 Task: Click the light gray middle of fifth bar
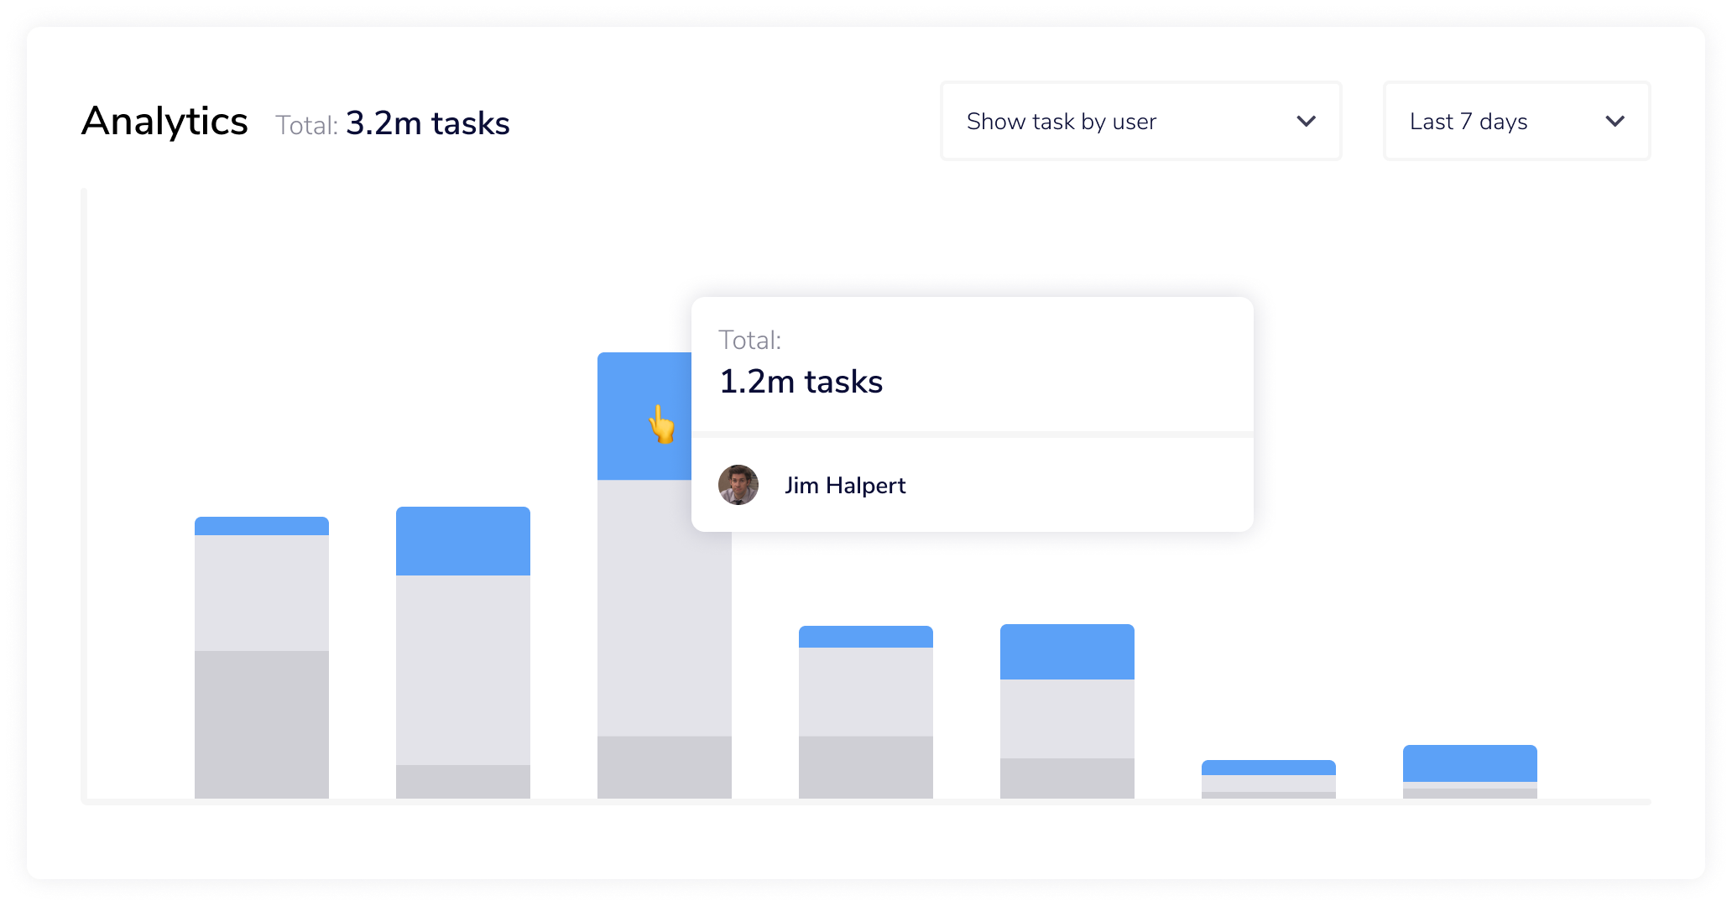[x=1067, y=718]
